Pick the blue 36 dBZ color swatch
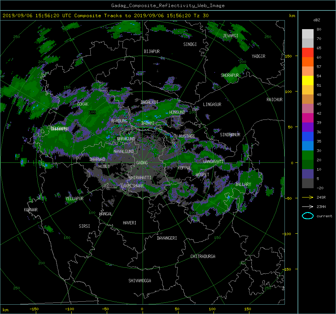The height and width of the screenshot is (314, 336). point(308,136)
